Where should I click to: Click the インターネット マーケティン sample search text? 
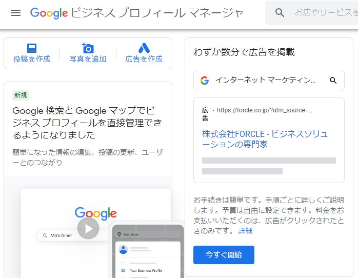265,80
